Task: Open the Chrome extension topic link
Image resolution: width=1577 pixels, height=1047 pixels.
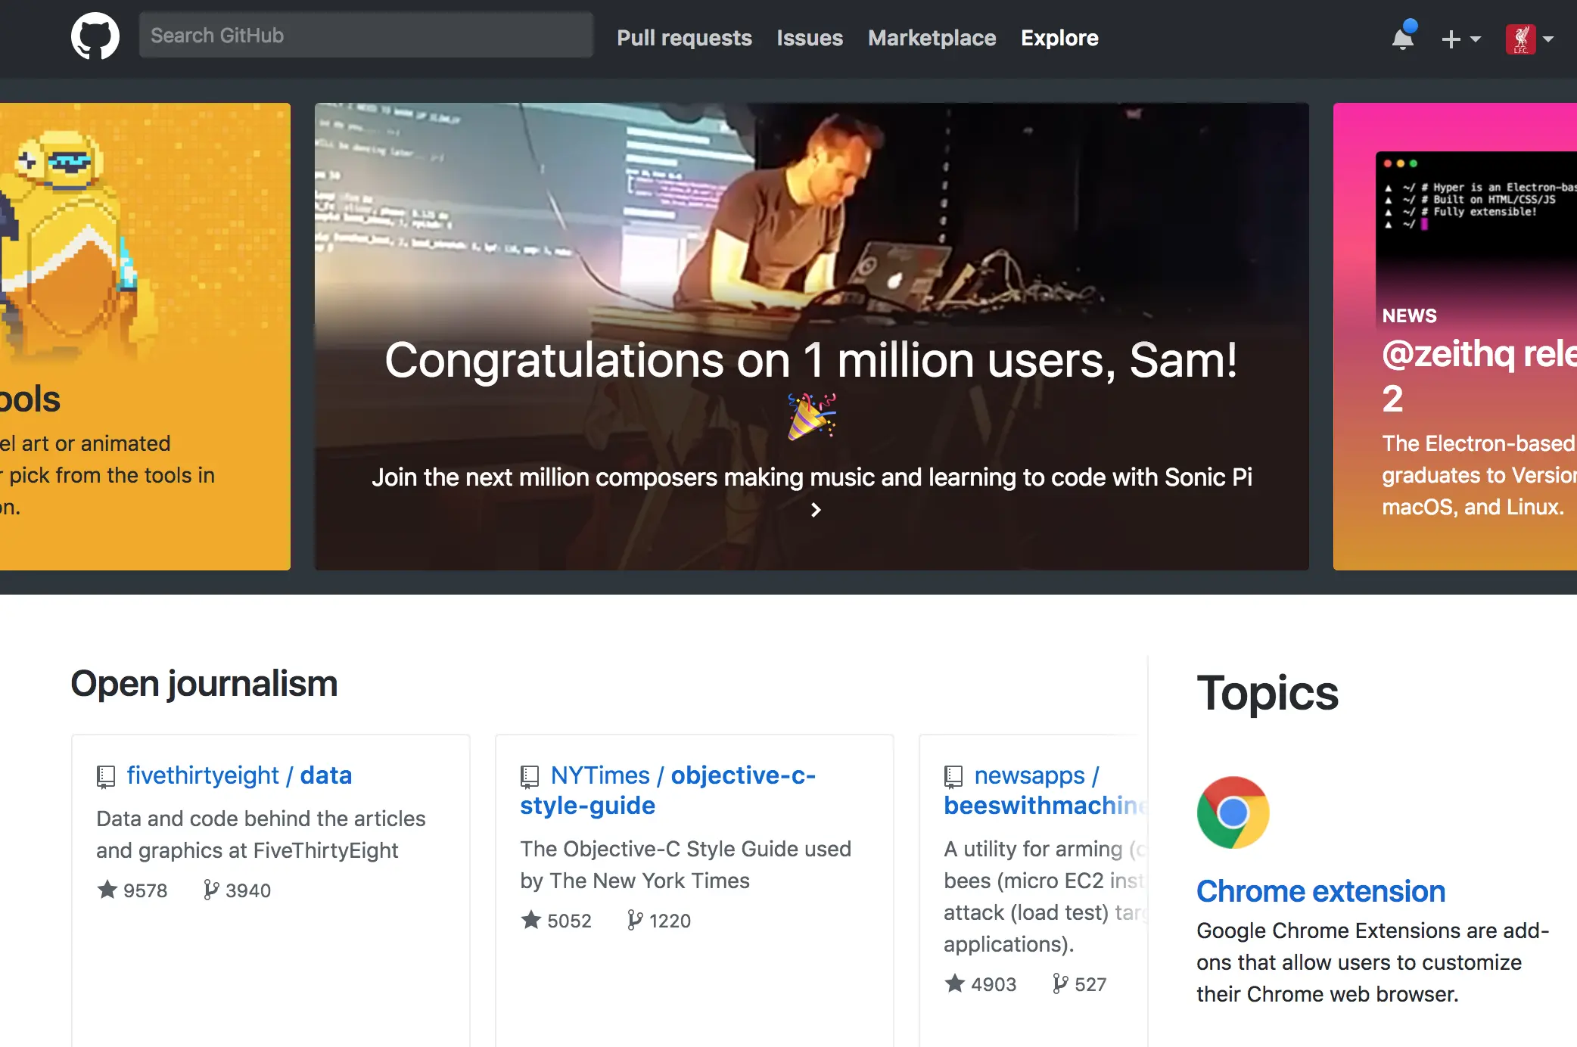Action: click(x=1320, y=891)
